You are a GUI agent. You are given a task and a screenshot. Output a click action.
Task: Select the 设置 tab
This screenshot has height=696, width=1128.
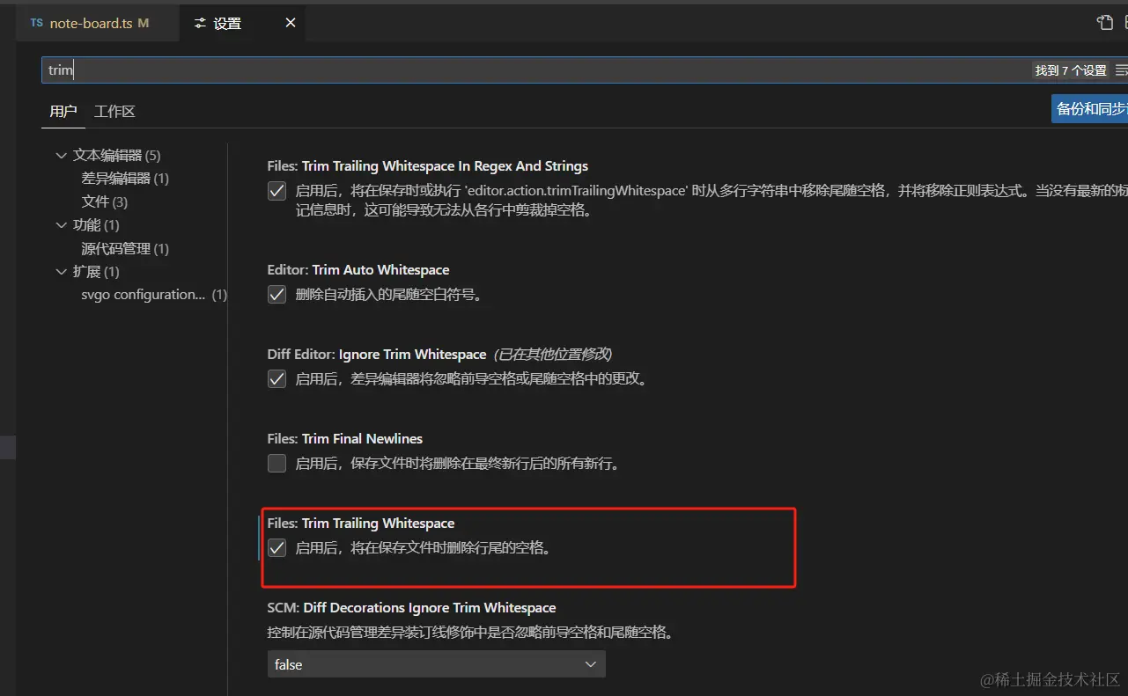241,23
